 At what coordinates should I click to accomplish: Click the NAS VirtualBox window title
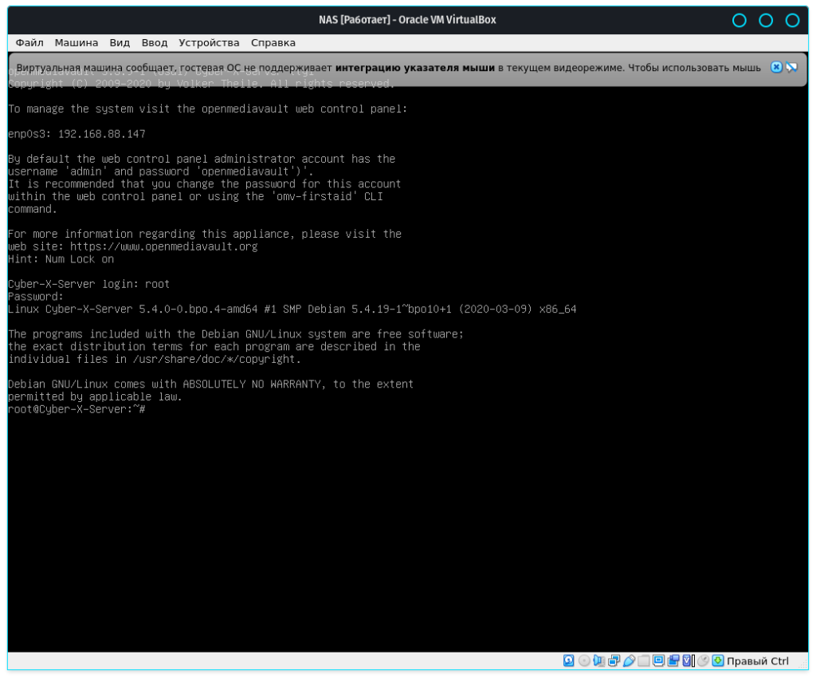click(407, 20)
